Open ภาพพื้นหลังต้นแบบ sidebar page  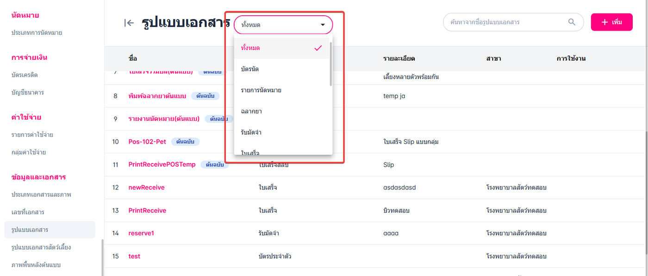tap(36, 265)
